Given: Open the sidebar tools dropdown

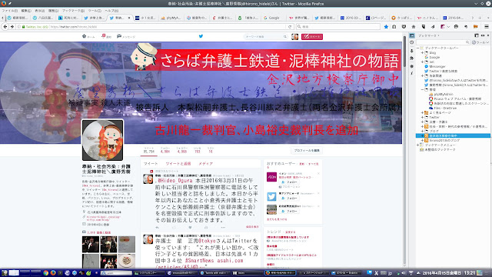Looking at the screenshot, I should coord(480,42).
